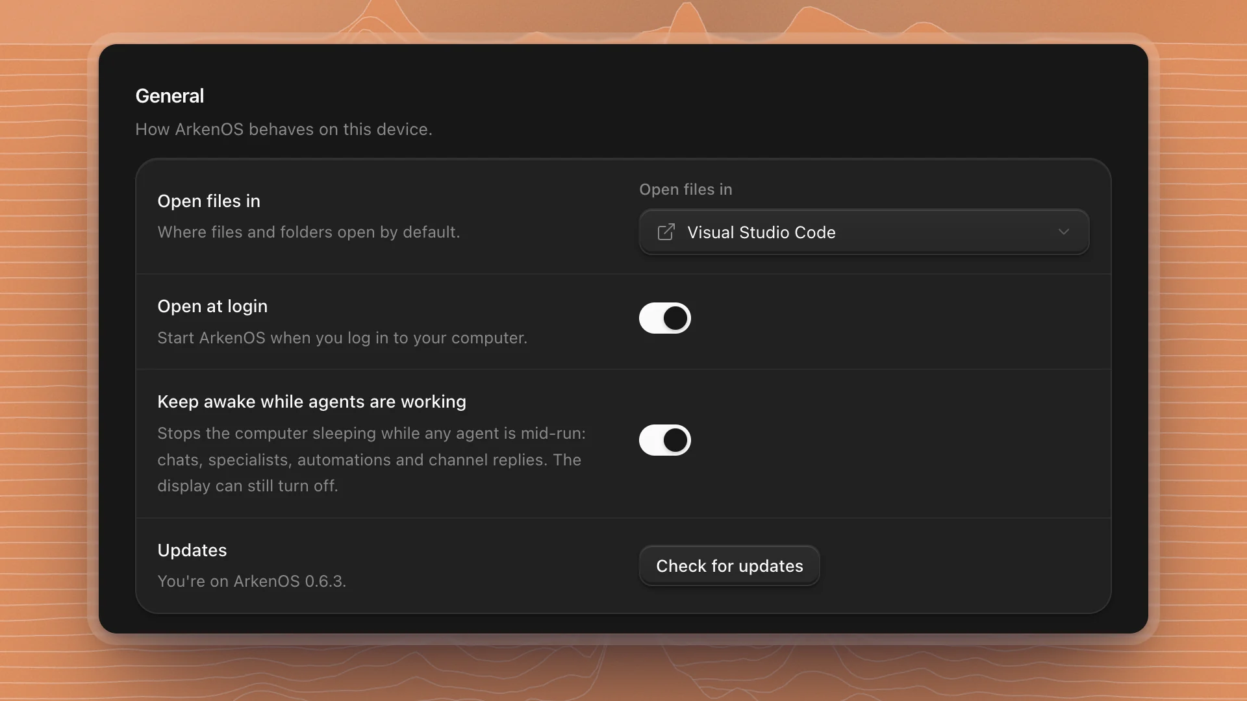Click the 'Keep awake while agents are working' title
This screenshot has width=1247, height=701.
(312, 402)
